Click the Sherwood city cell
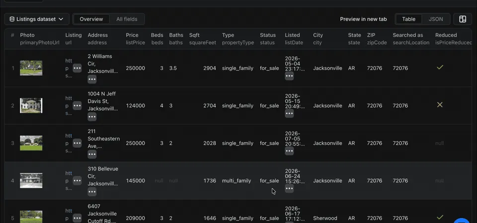Image resolution: width=477 pixels, height=223 pixels. (325, 218)
